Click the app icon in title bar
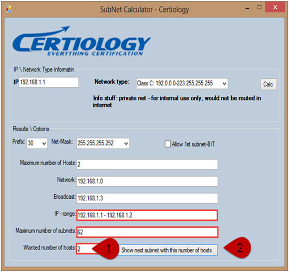289x272 pixels. (x=8, y=9)
